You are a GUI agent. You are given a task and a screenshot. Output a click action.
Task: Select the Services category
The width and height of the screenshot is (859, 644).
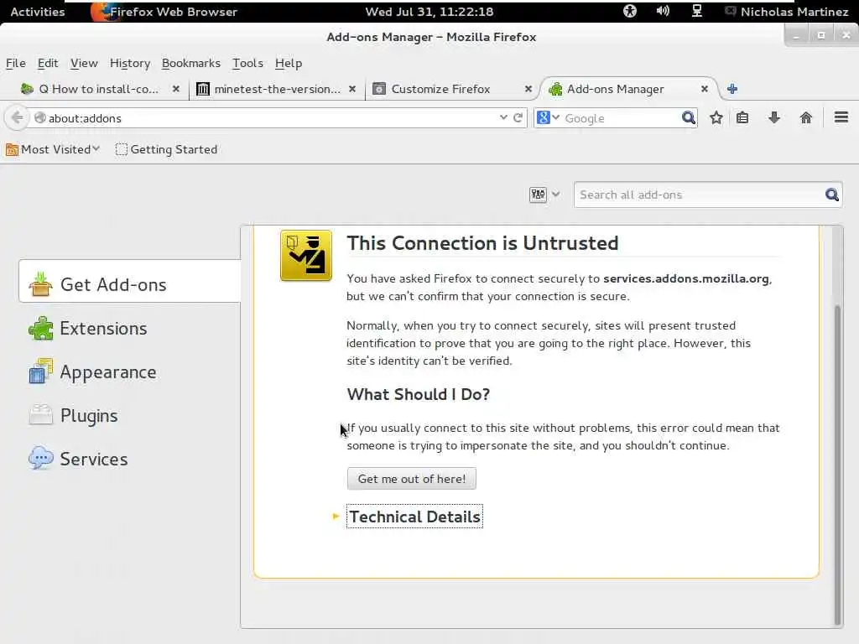130,459
